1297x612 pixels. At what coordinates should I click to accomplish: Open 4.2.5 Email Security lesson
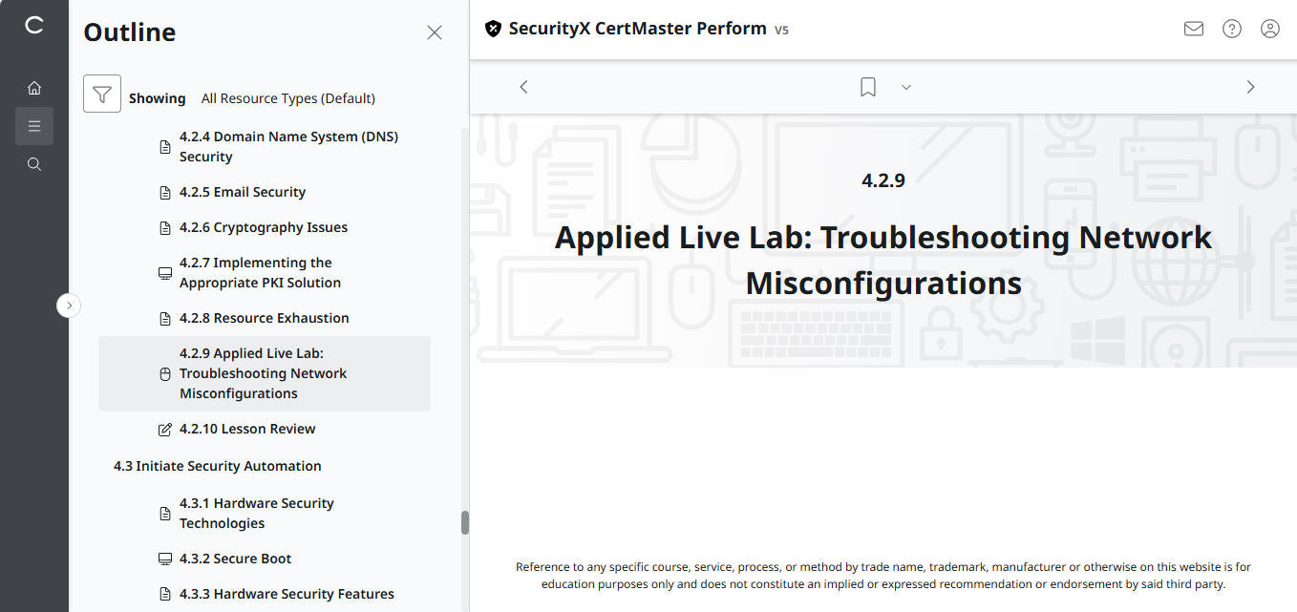point(243,192)
